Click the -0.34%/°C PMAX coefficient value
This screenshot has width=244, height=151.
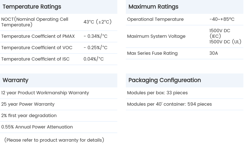pos(95,36)
